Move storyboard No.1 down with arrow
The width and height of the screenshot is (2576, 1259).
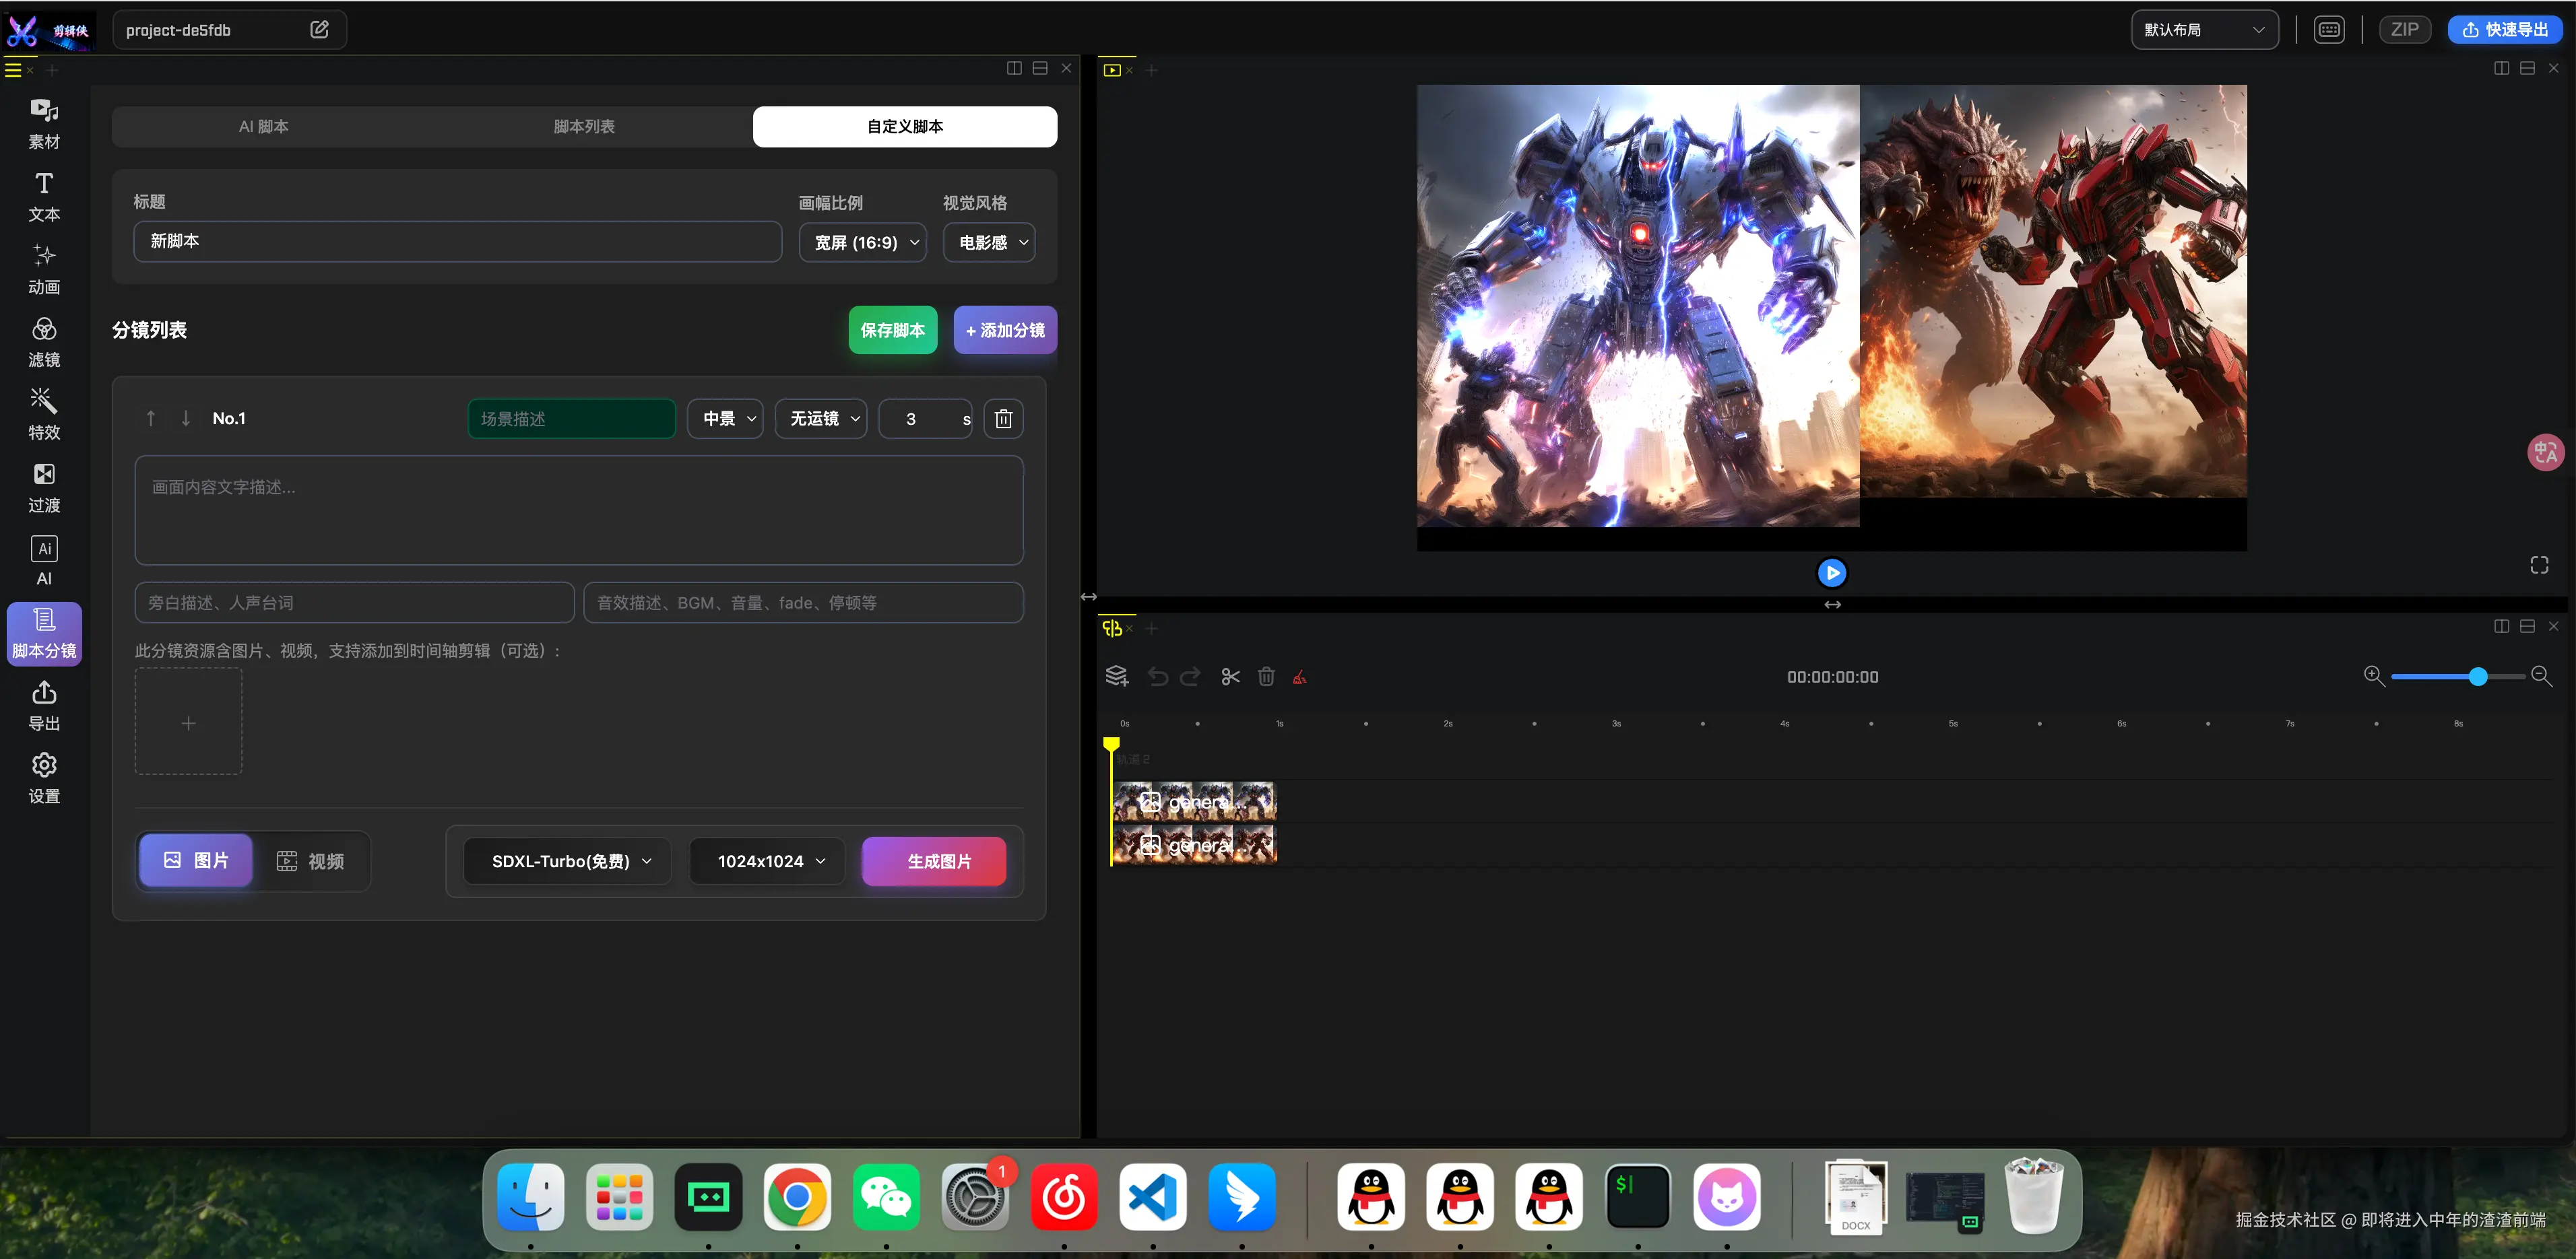tap(186, 417)
